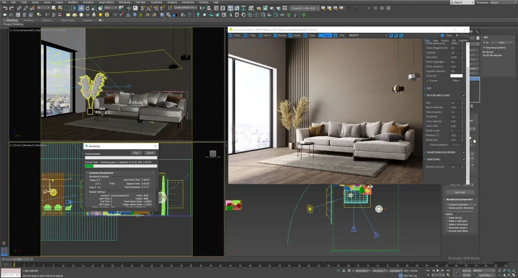The height and width of the screenshot is (278, 518).
Task: Click the White balance value field
Action: click(455, 43)
